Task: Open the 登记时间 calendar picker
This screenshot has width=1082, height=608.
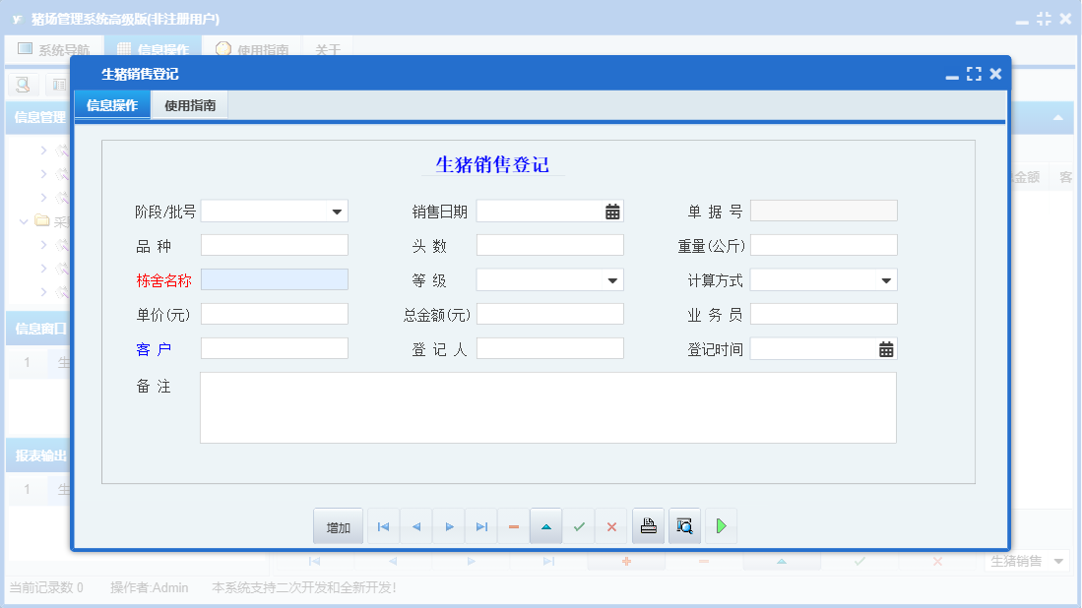Action: tap(886, 349)
